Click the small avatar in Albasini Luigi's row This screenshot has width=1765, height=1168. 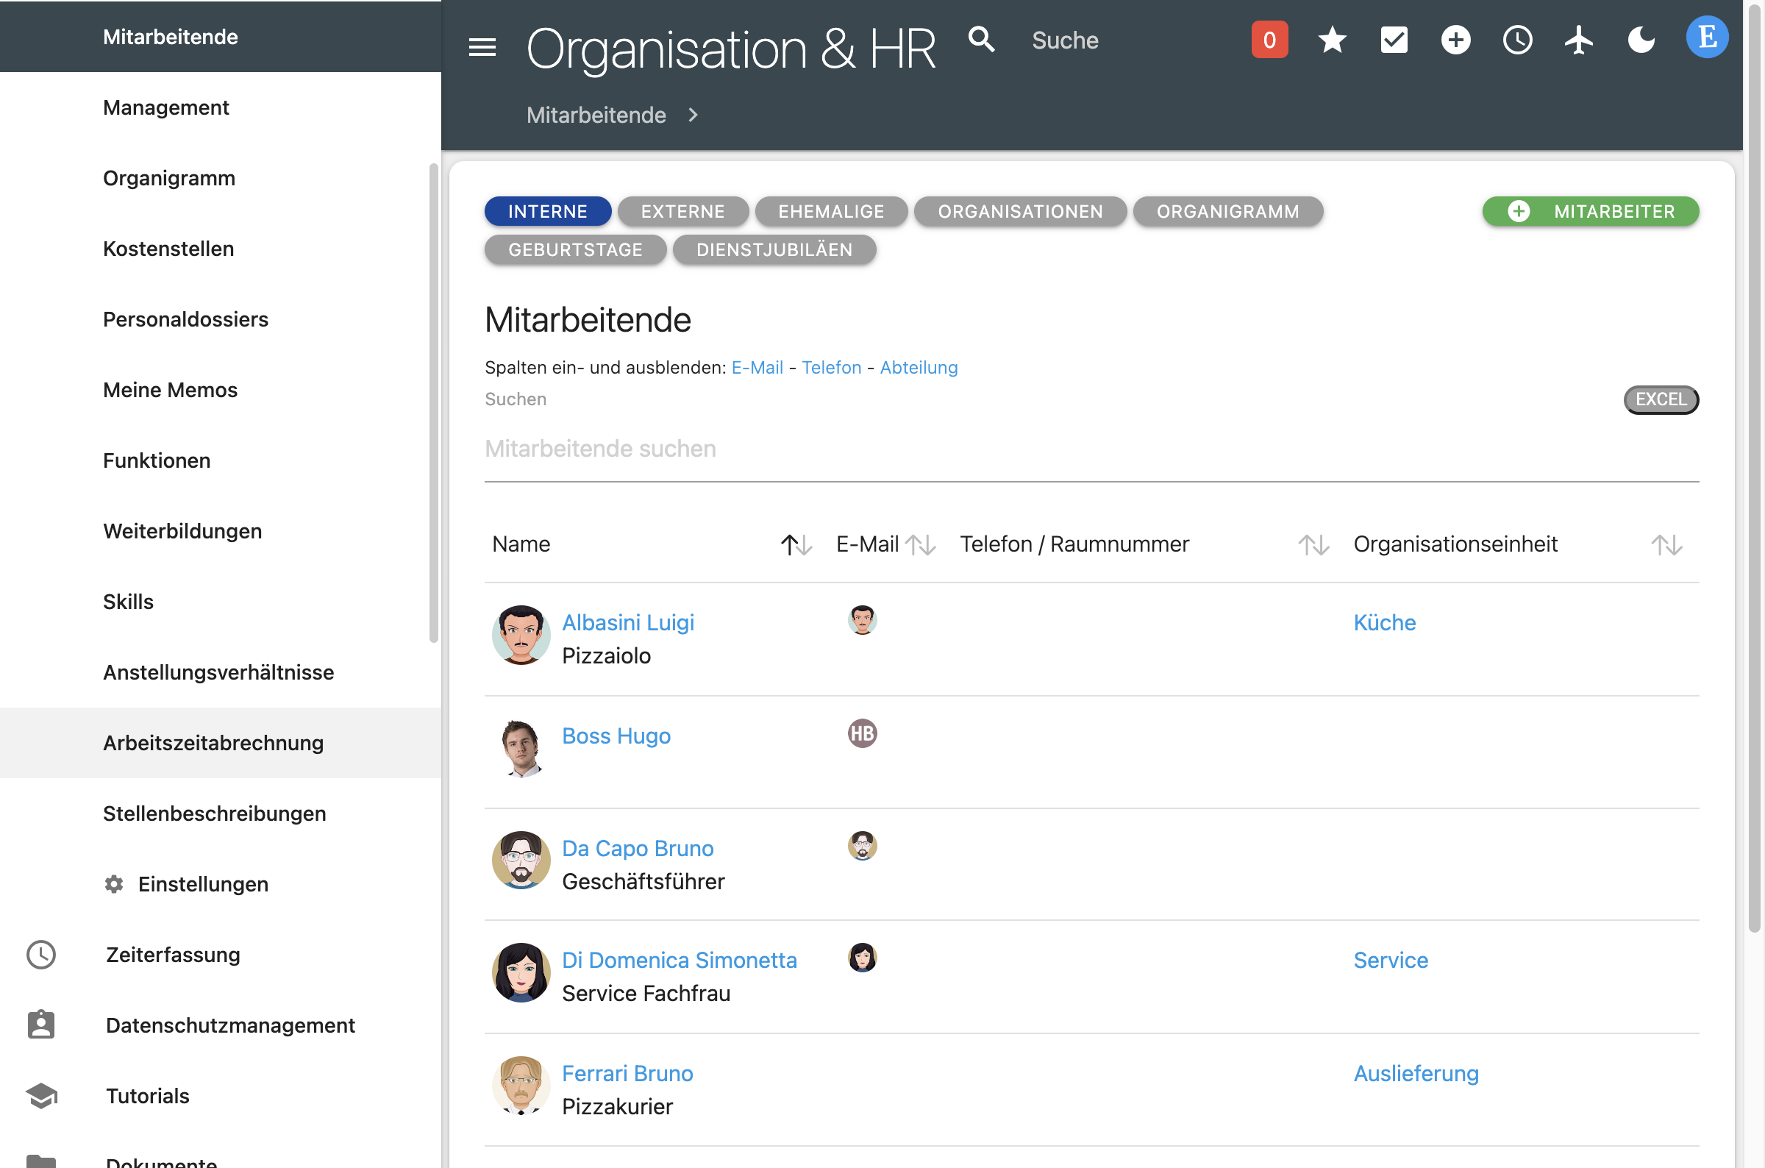coord(862,620)
